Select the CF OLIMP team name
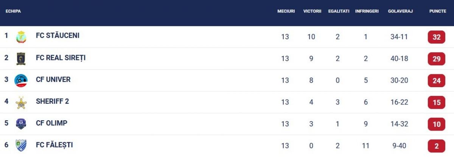Image resolution: width=454 pixels, height=163 pixels. [51, 123]
